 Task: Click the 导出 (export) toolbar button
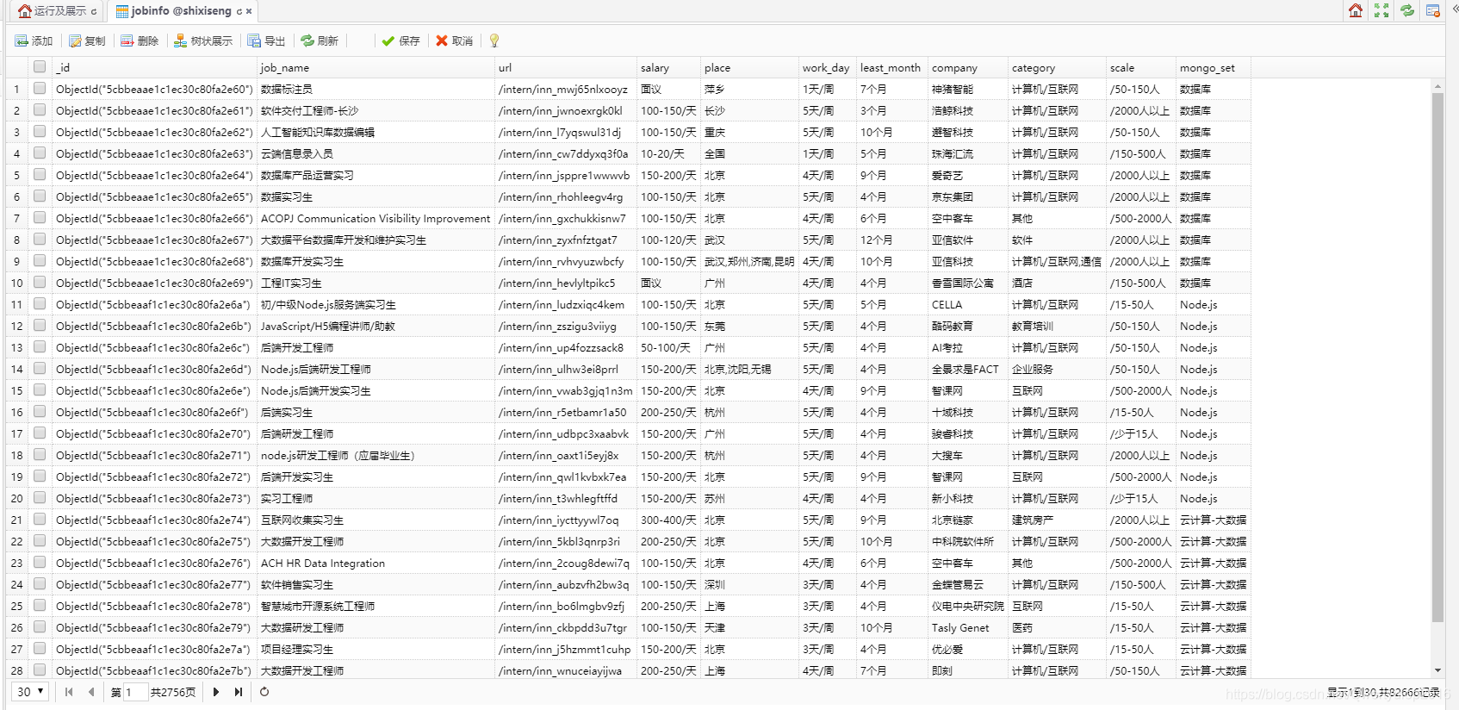pos(266,40)
